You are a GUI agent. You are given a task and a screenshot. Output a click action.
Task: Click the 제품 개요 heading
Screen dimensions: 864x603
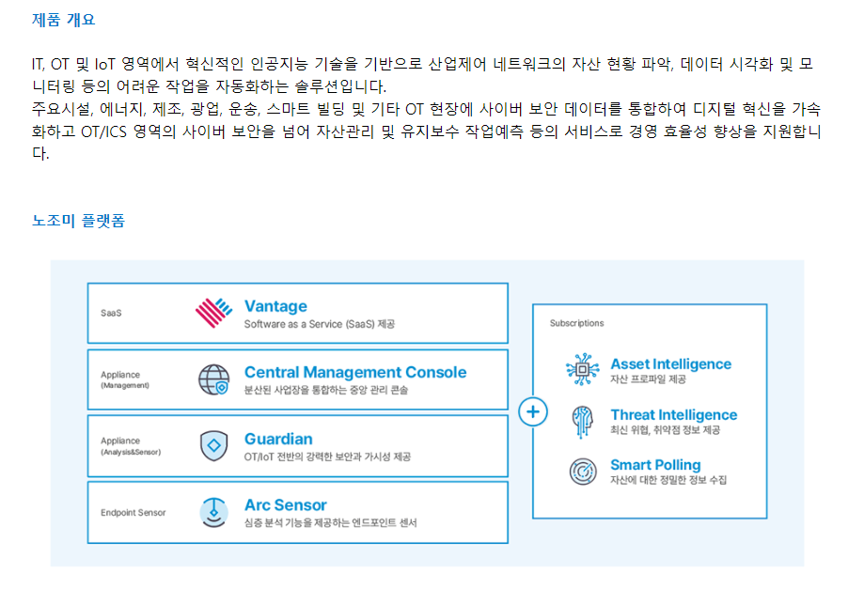[x=63, y=20]
